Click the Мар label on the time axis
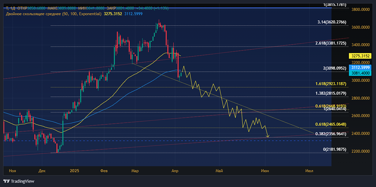376x187 pixels. (x=135, y=171)
